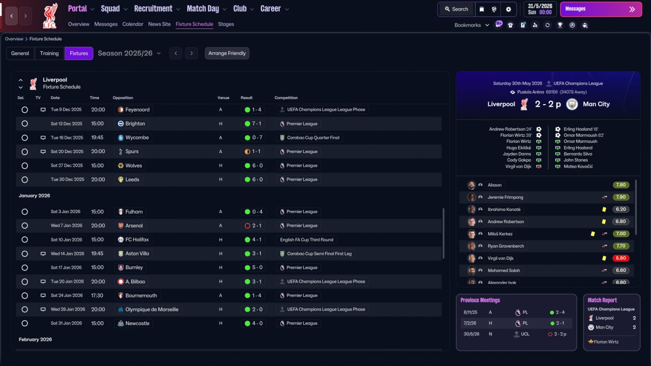Open the Career dropdown menu

click(275, 9)
